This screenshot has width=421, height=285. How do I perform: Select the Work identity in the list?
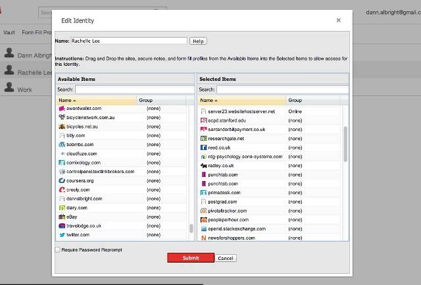click(x=26, y=90)
